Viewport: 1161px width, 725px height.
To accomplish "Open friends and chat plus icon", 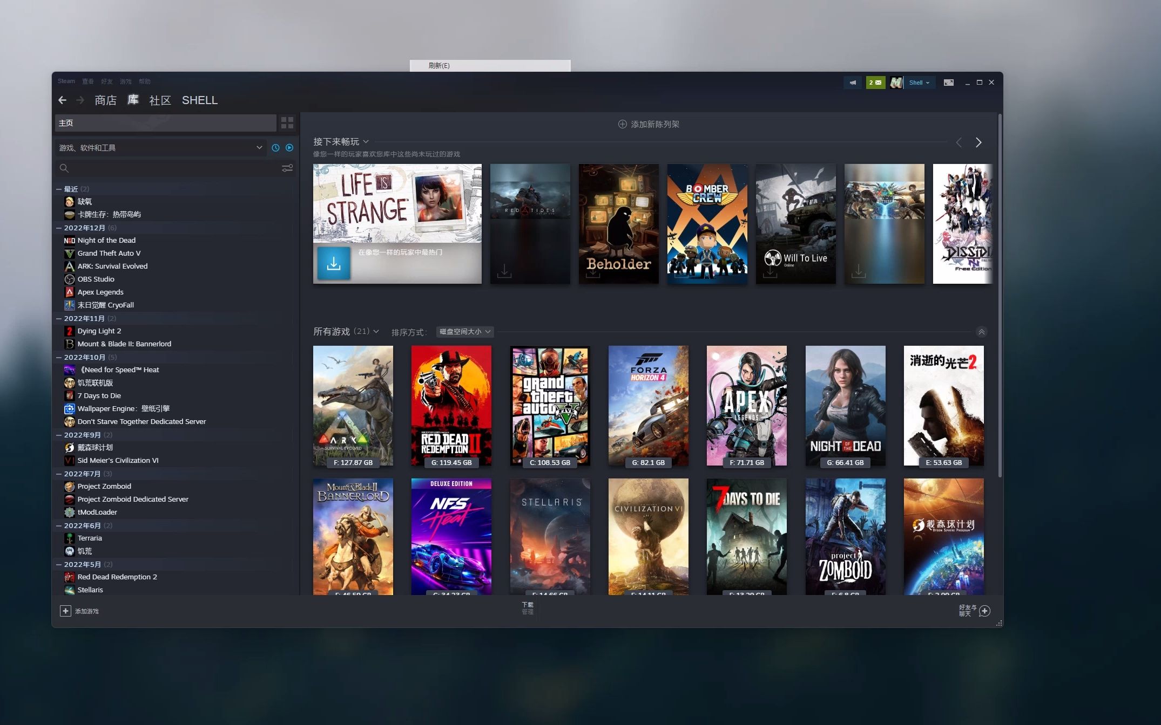I will [x=984, y=611].
